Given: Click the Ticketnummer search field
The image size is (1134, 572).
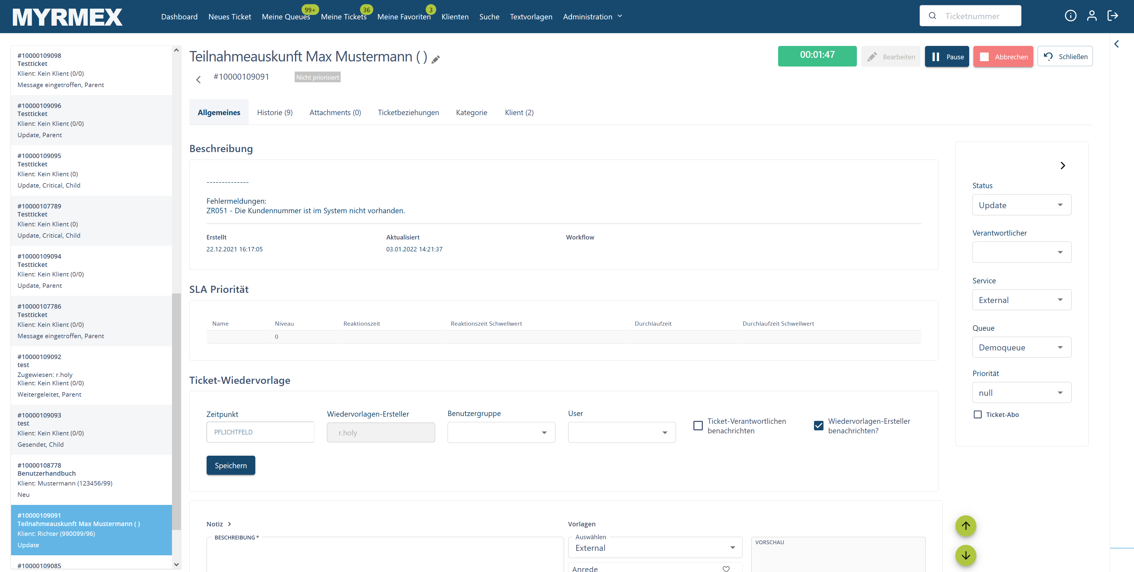Looking at the screenshot, I should [x=970, y=16].
